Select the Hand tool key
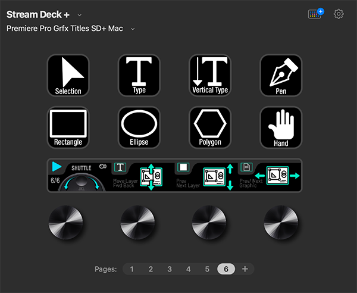Image resolution: width=357 pixels, height=293 pixels. (x=281, y=127)
